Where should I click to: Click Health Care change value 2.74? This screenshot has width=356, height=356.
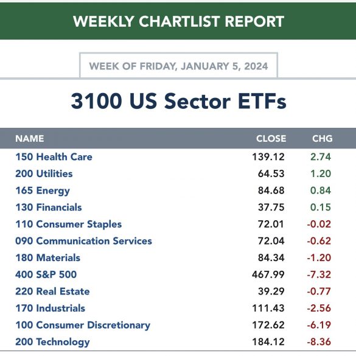321,157
